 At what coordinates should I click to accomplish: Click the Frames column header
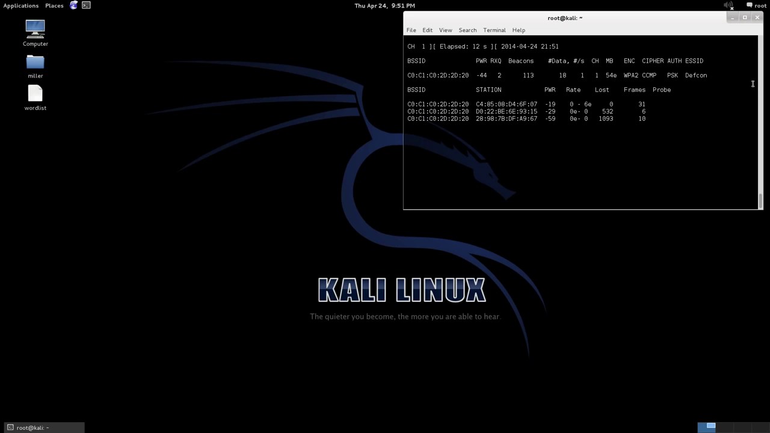click(635, 90)
